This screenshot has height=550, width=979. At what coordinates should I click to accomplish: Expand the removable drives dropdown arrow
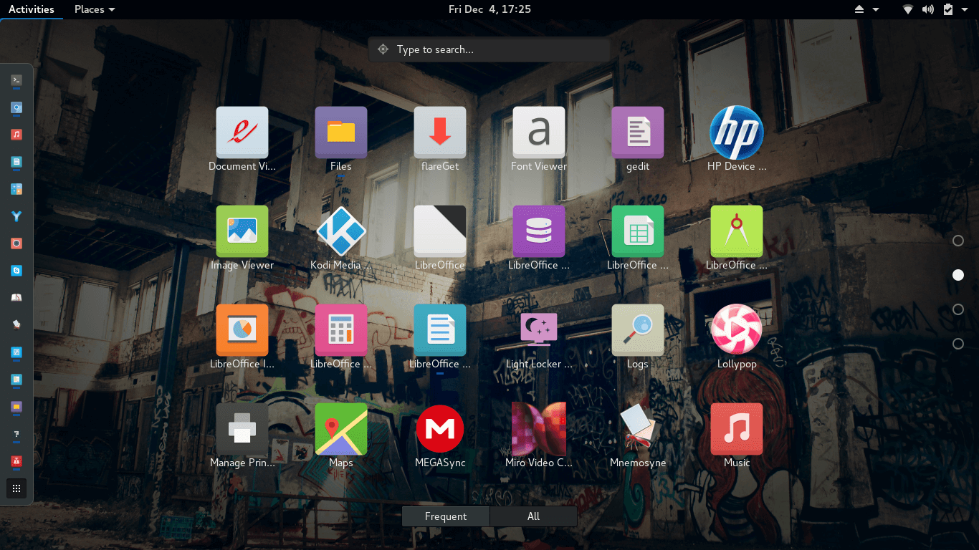[x=876, y=9]
